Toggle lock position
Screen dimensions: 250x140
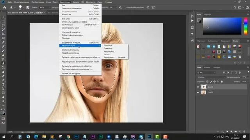click(214, 82)
